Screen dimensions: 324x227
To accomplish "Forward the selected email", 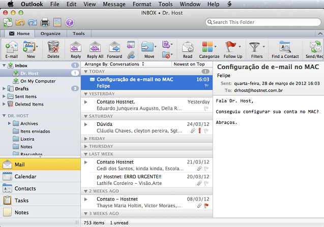I will pos(114,49).
